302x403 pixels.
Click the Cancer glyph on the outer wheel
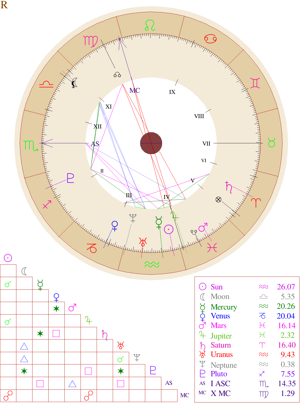tap(210, 39)
